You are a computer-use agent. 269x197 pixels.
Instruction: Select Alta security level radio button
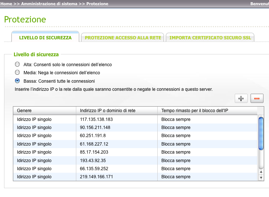pos(17,64)
